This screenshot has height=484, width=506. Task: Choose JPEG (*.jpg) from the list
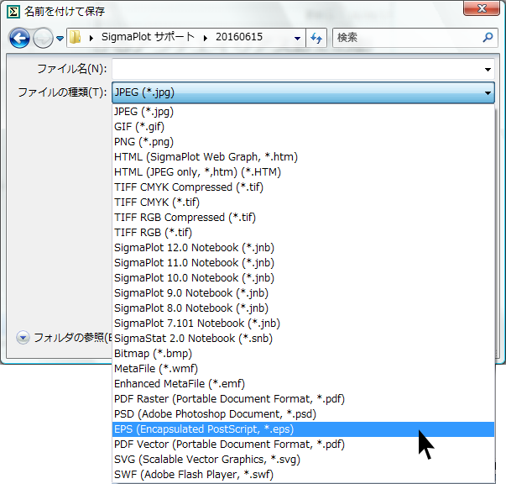pos(303,112)
